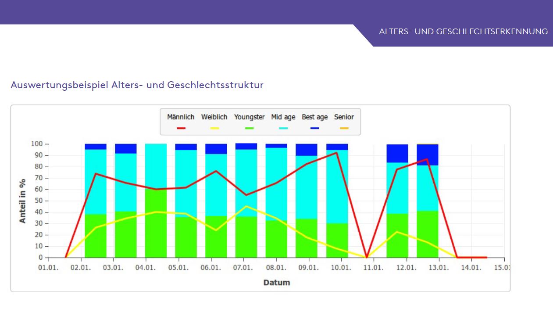Click the red Männlich legend swatch

coord(181,128)
